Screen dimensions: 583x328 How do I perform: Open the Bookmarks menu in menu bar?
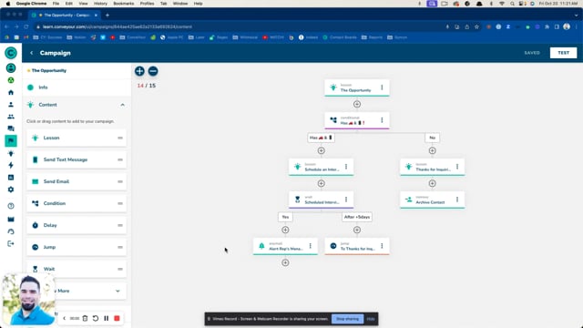pos(124,4)
